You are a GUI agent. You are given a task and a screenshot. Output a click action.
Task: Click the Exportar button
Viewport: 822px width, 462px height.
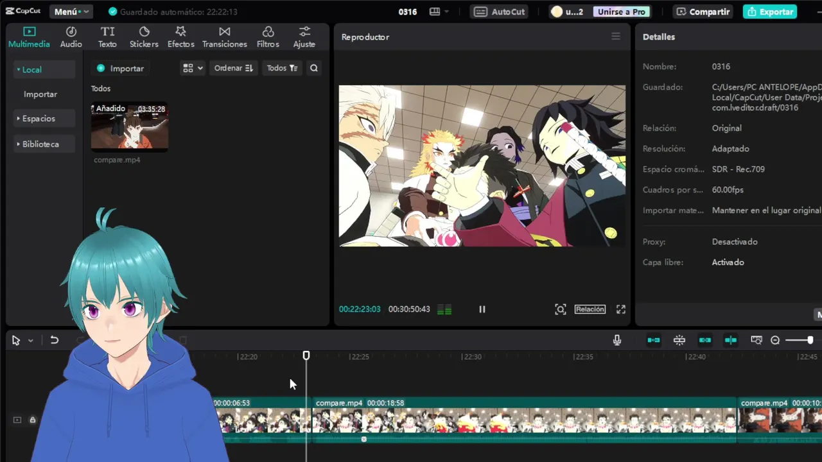click(x=770, y=12)
